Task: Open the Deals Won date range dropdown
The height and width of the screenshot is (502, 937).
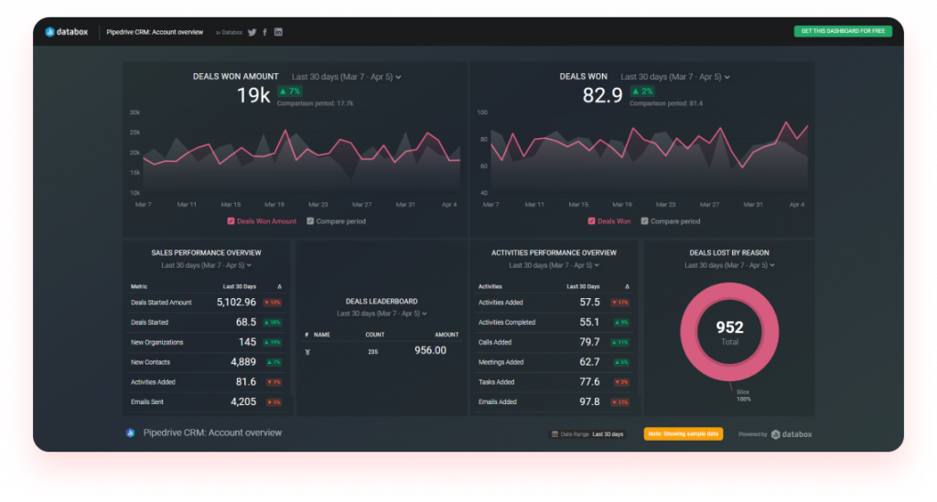Action: point(675,77)
